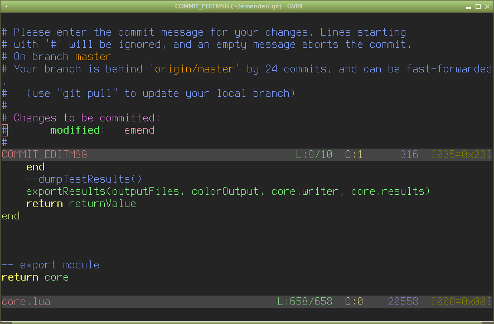Click the '-- export module' comment

point(50,265)
